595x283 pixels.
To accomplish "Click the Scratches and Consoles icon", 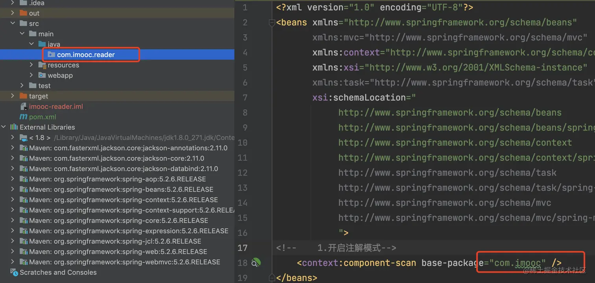I will [x=14, y=272].
